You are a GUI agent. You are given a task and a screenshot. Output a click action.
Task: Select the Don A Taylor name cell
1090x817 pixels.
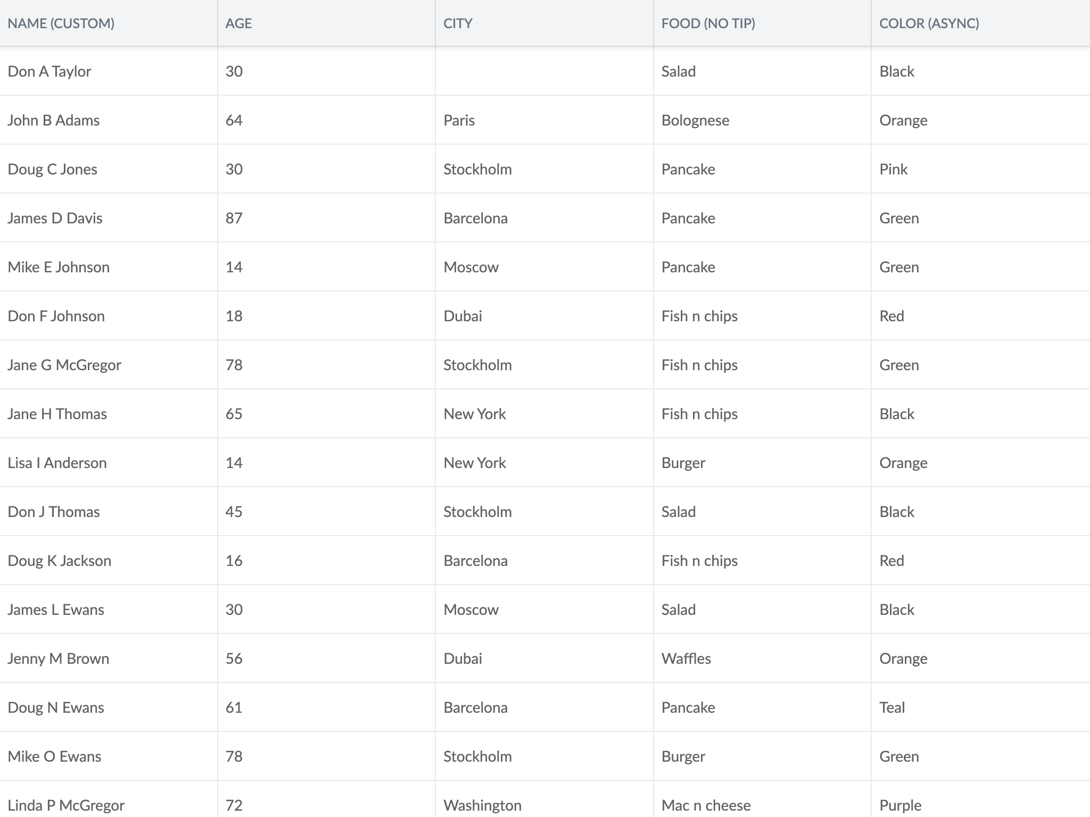109,71
